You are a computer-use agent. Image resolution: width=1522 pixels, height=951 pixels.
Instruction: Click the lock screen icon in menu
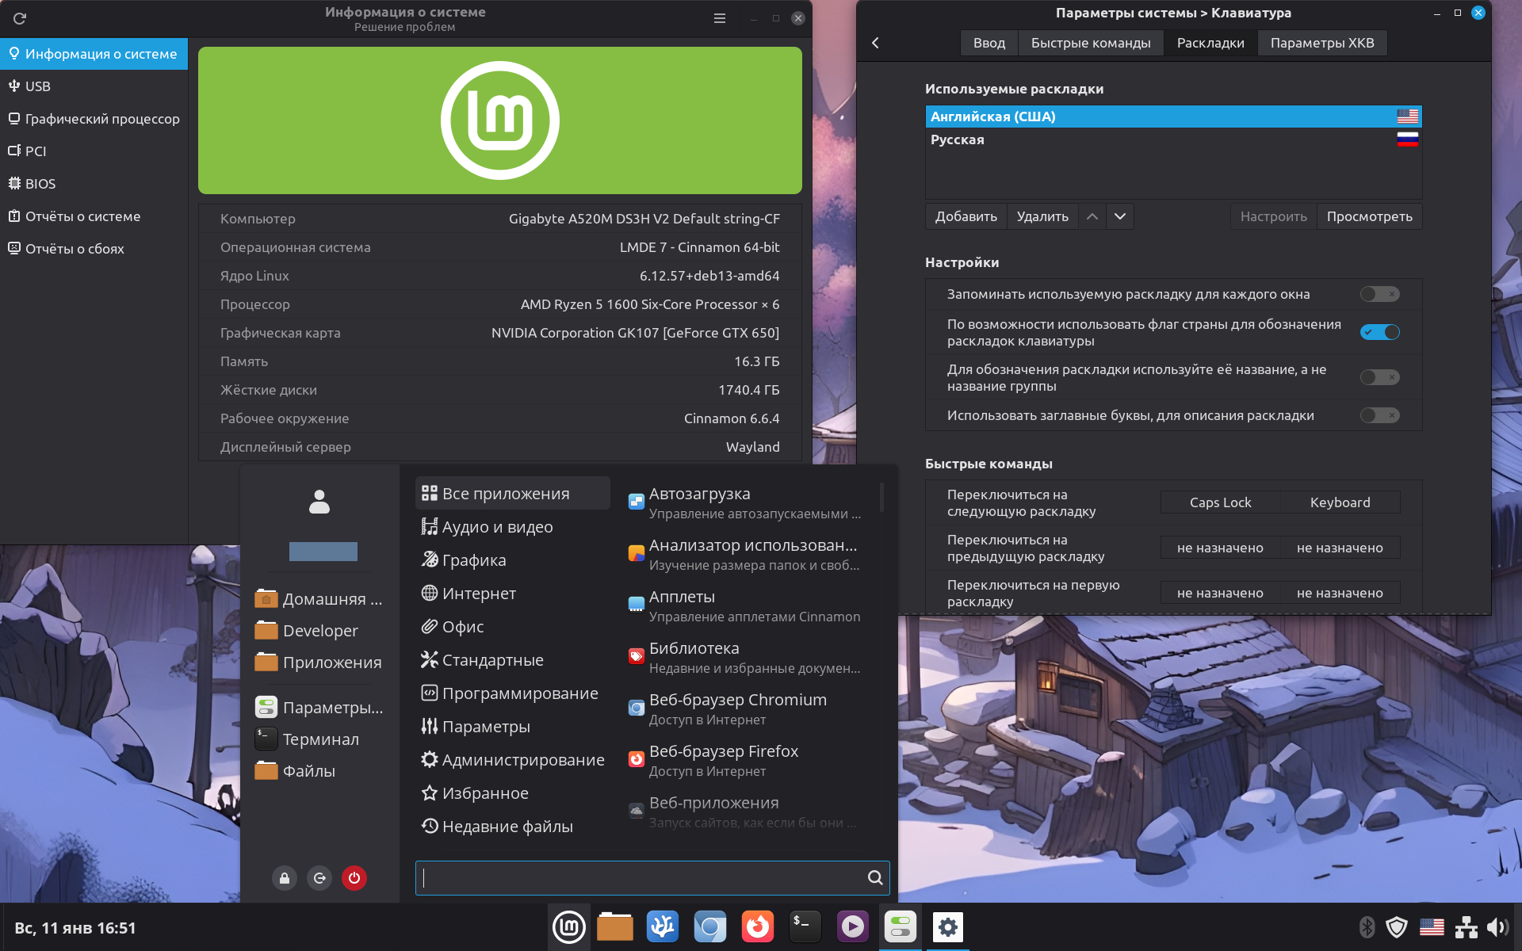[285, 877]
